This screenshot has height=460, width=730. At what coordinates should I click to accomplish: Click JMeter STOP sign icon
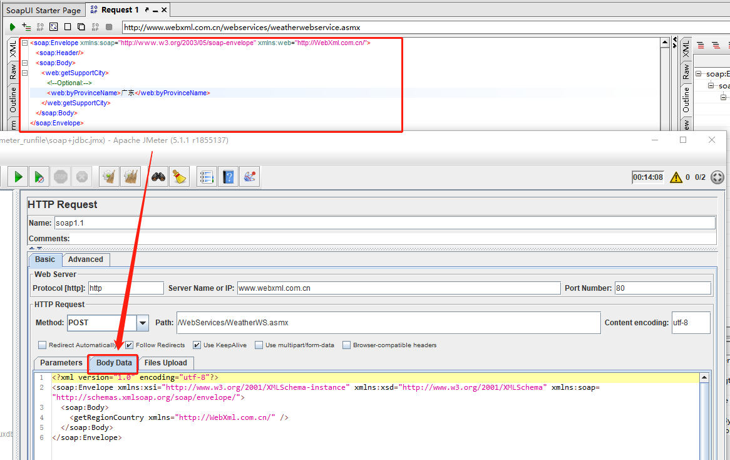[61, 177]
